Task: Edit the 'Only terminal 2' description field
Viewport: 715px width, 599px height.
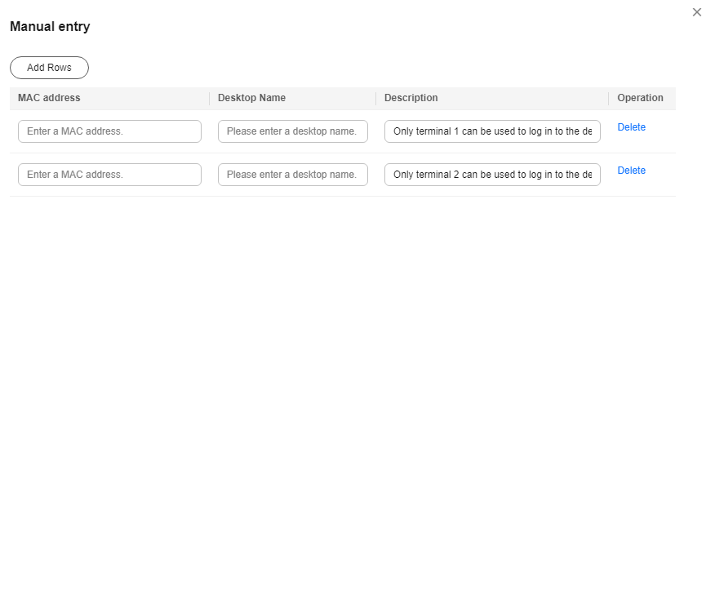Action: coord(492,175)
